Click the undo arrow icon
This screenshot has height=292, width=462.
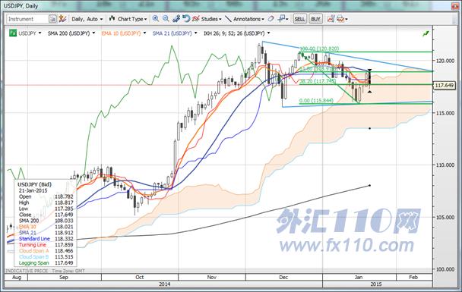(186, 19)
